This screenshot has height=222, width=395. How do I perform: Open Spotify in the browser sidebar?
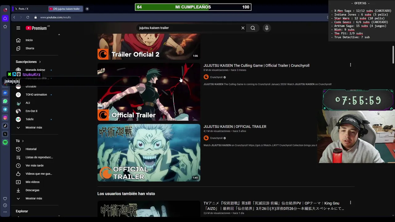pyautogui.click(x=5, y=142)
